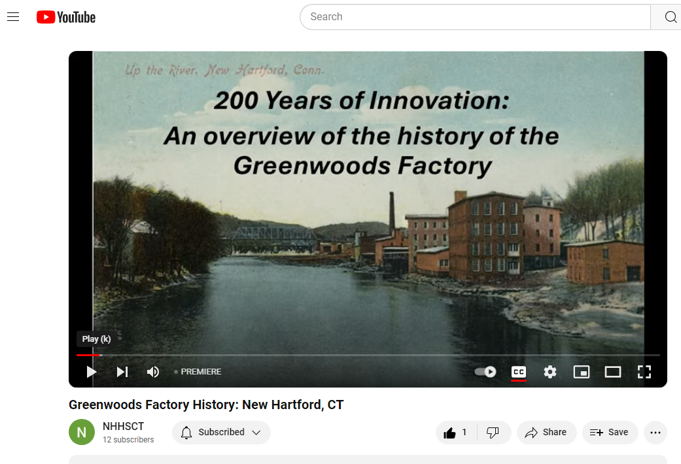
Task: Mute the video volume
Action: coord(153,372)
